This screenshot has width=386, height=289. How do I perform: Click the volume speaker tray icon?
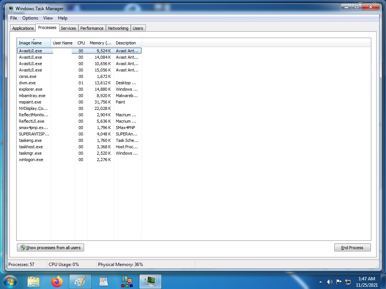(329, 282)
